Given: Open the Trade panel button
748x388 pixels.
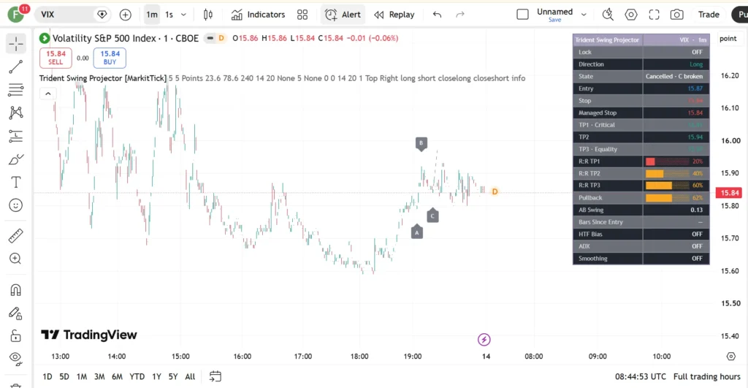Looking at the screenshot, I should (x=709, y=15).
